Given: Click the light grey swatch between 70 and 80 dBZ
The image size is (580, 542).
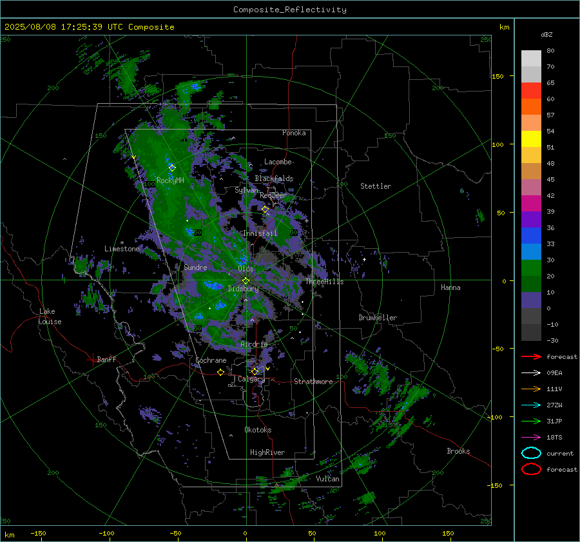Looking at the screenshot, I should pos(531,59).
